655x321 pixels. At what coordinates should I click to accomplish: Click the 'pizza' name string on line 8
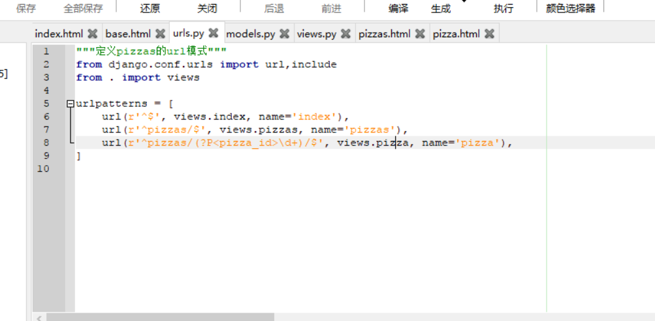477,143
